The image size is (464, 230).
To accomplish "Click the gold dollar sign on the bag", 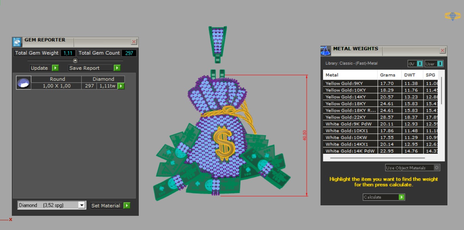I will (224, 144).
